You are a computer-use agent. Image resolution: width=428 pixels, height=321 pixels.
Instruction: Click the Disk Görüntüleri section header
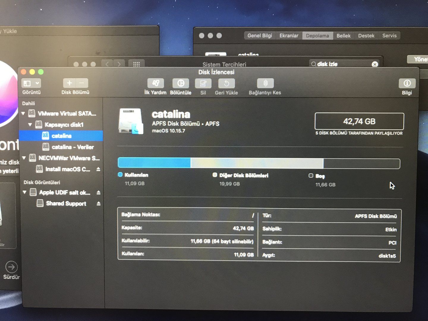[42, 182]
